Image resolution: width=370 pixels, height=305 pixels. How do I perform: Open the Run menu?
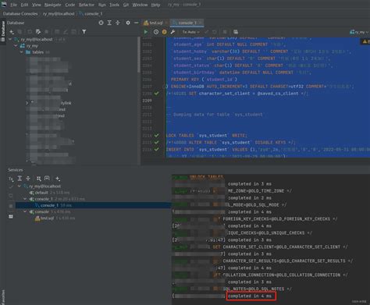click(x=102, y=5)
